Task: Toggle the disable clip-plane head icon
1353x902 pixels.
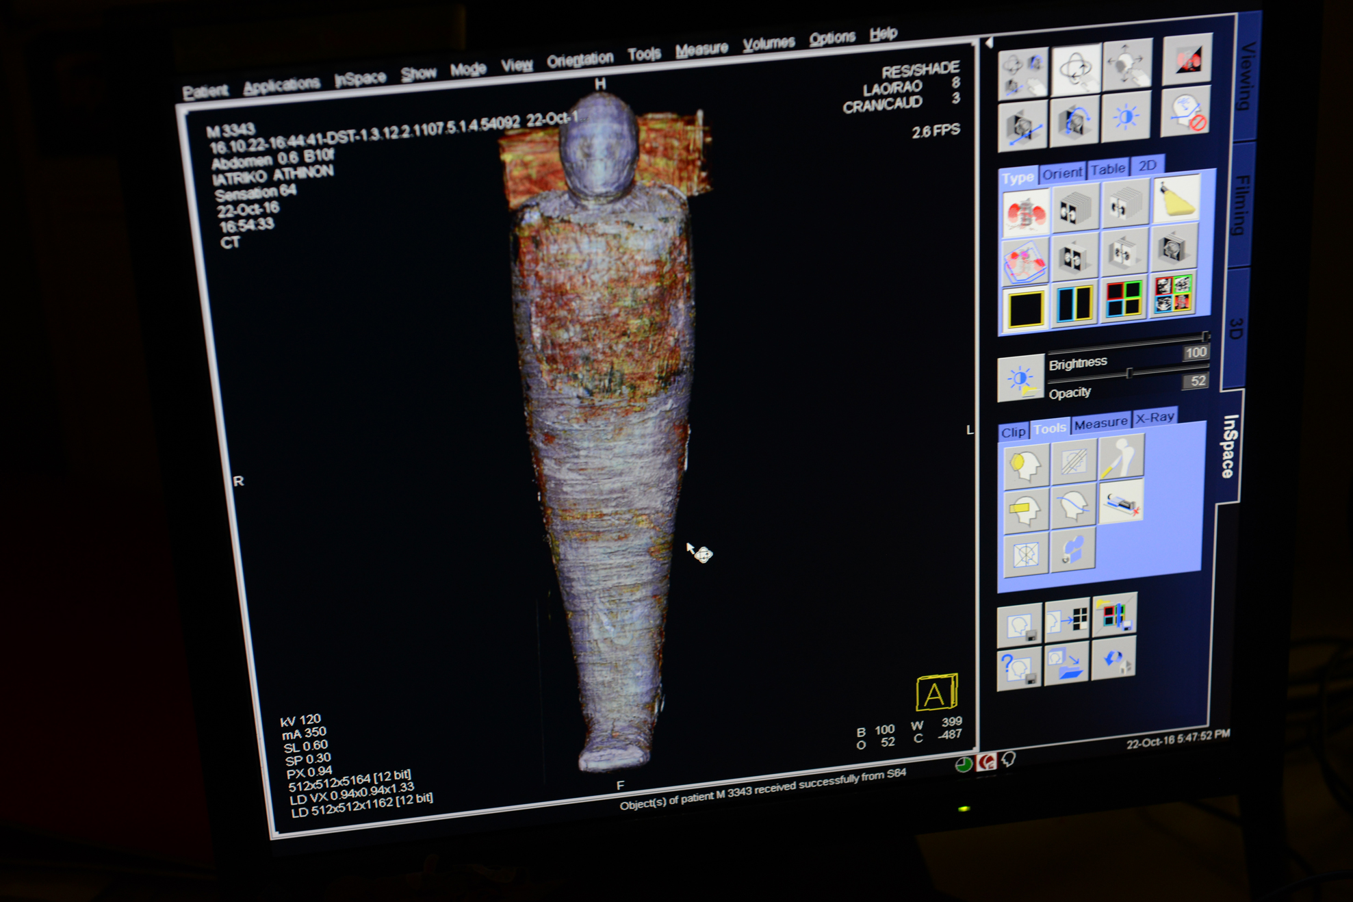Action: (1186, 113)
